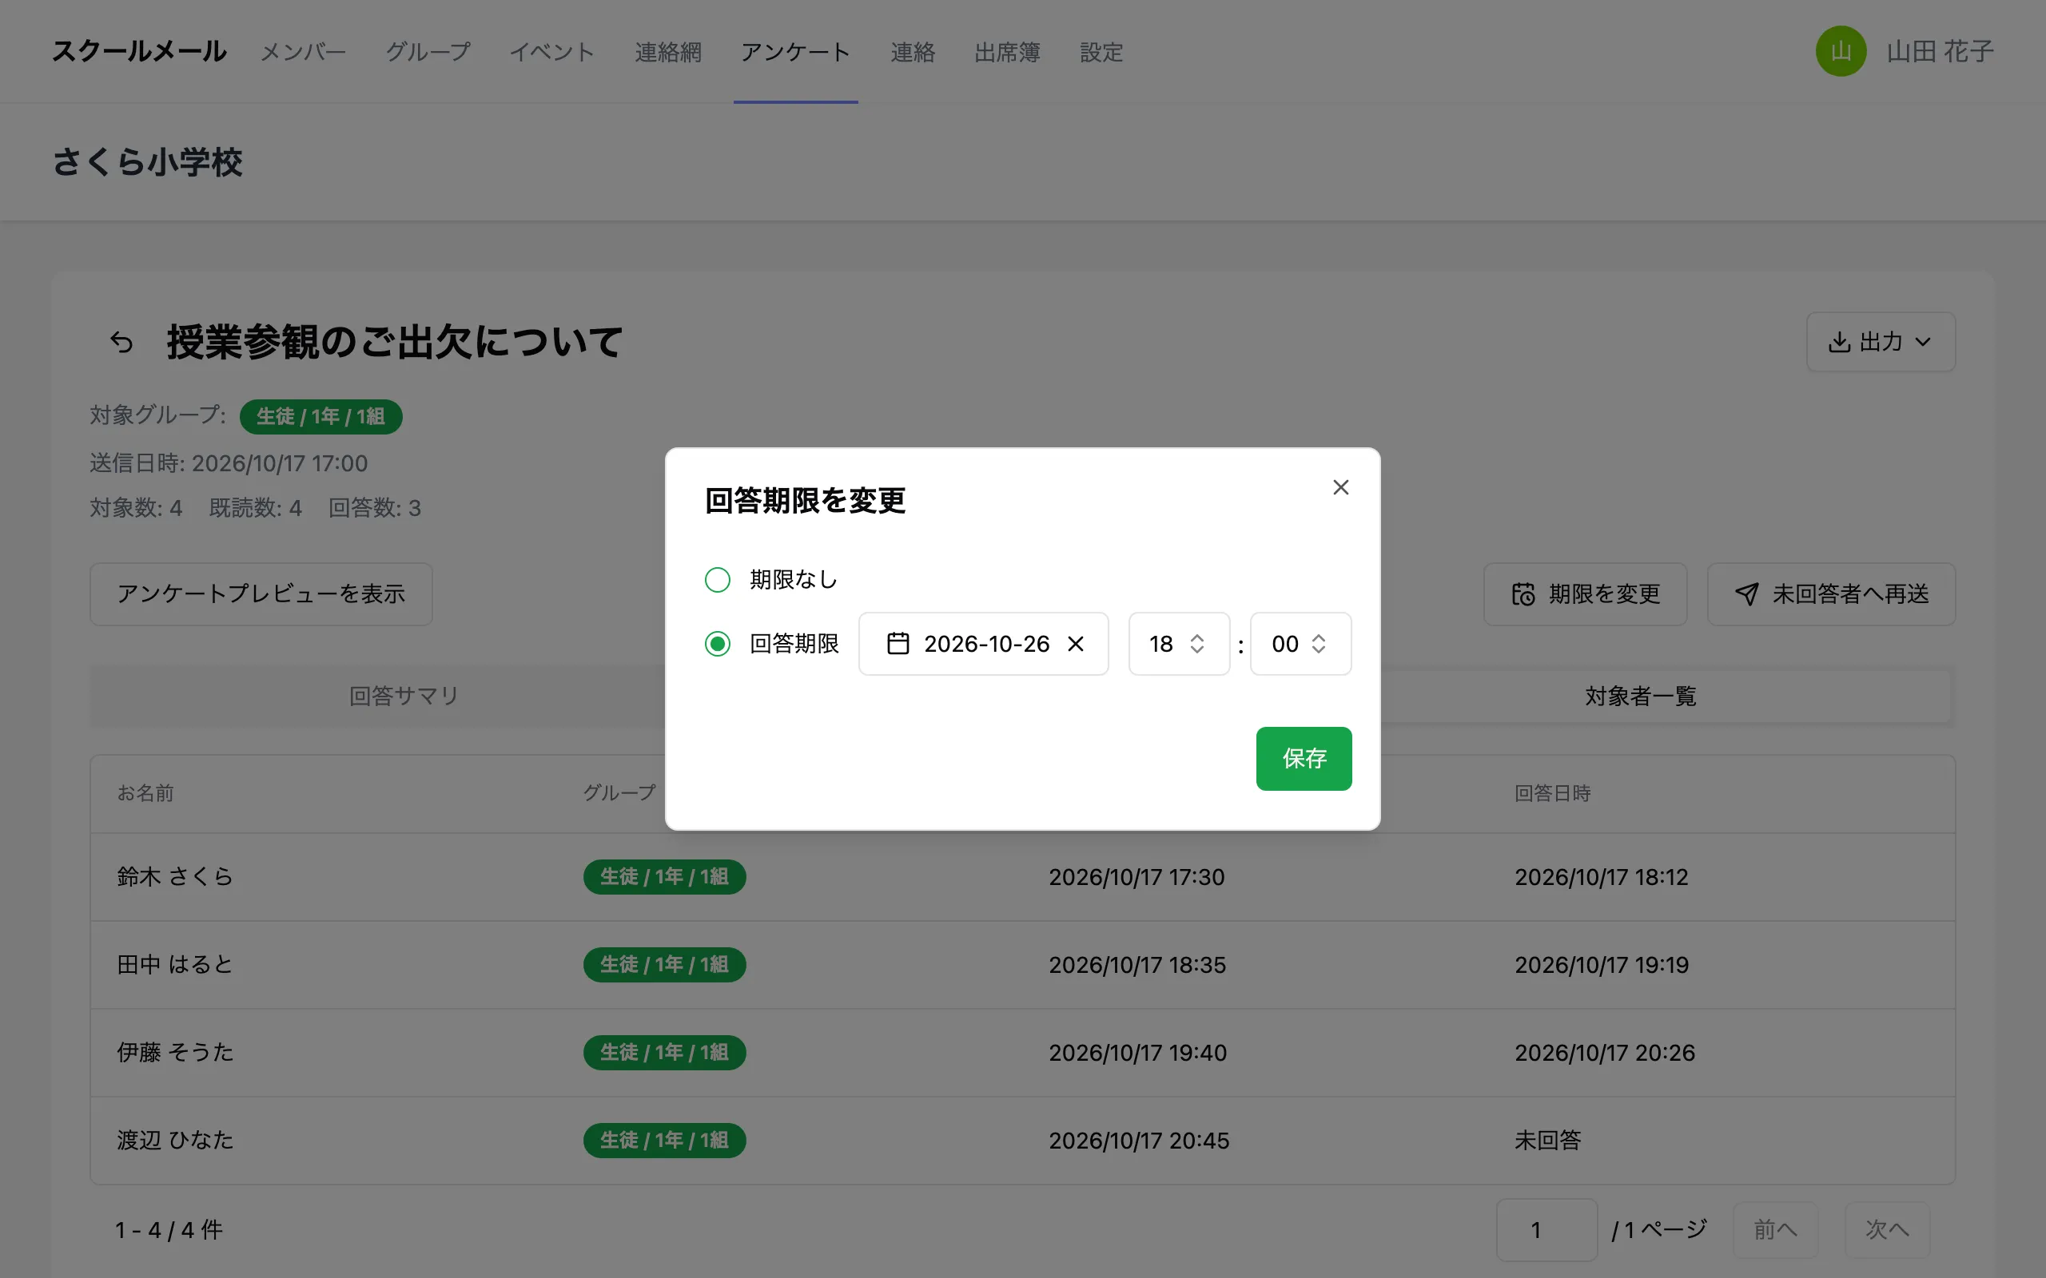
Task: Click the 回答日時 column header
Action: [1552, 793]
